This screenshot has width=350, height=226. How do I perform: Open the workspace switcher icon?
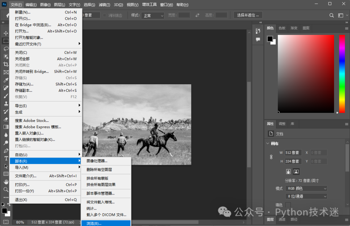click(341, 16)
